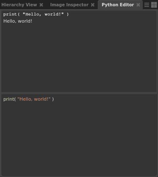The height and width of the screenshot is (177, 158).
Task: Click the word print in the input editor
Action: pyautogui.click(x=9, y=99)
